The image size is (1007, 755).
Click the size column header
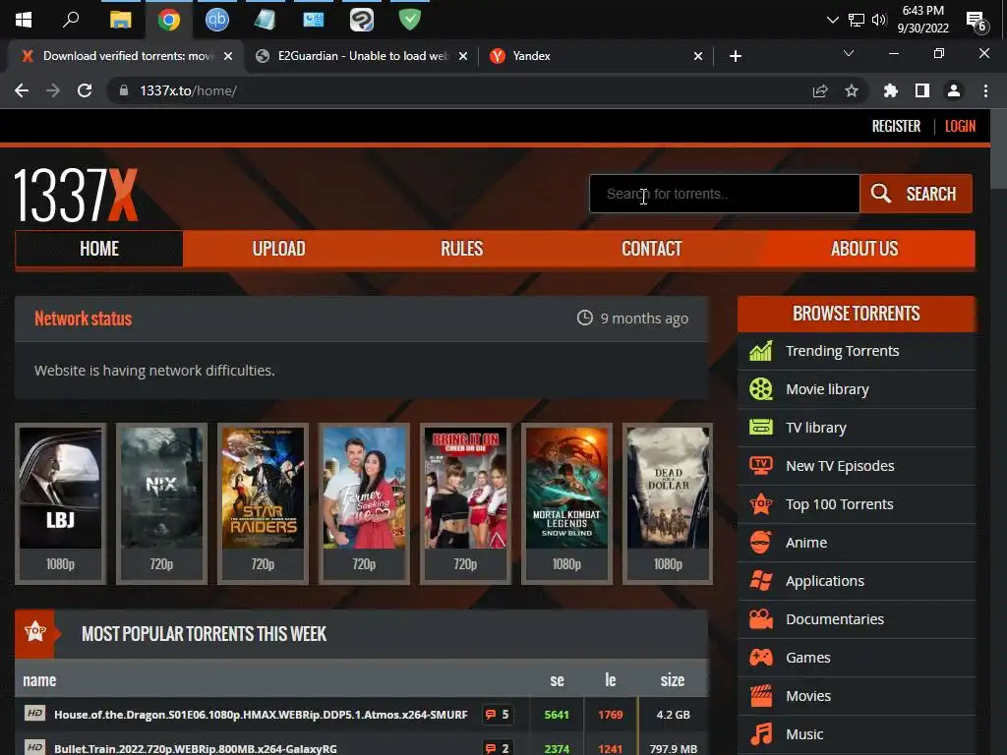pos(673,680)
